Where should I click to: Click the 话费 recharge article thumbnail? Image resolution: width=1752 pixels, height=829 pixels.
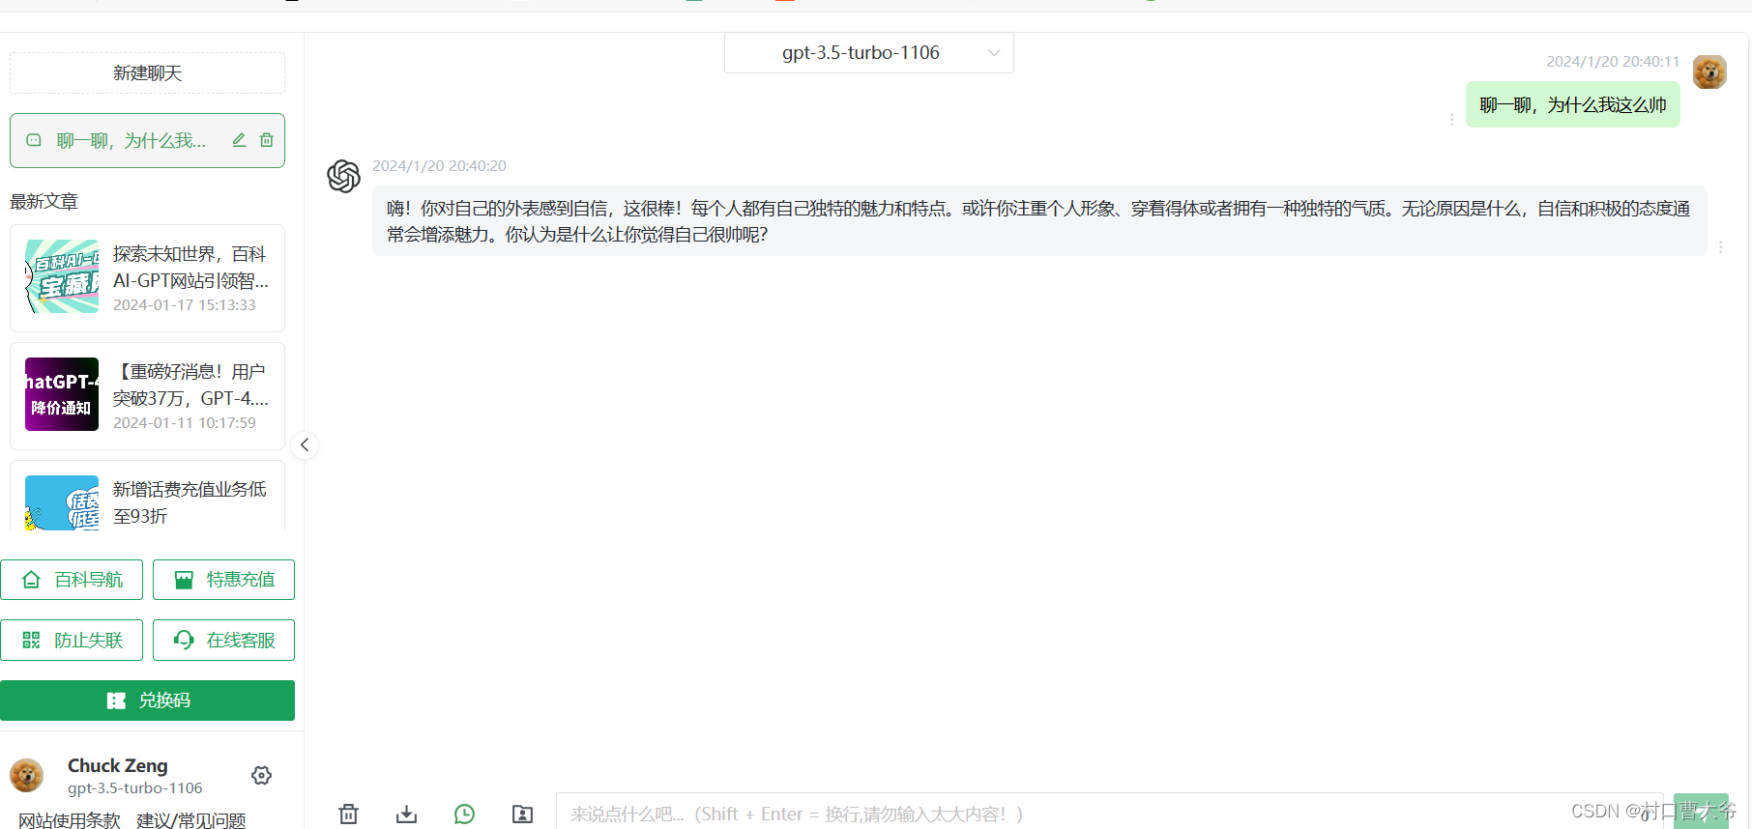tap(62, 502)
